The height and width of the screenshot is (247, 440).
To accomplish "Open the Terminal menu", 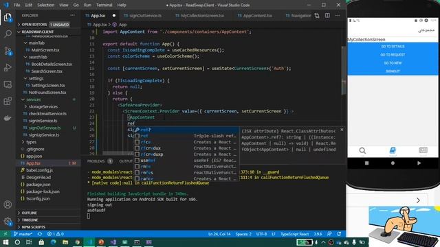I will [x=104, y=5].
